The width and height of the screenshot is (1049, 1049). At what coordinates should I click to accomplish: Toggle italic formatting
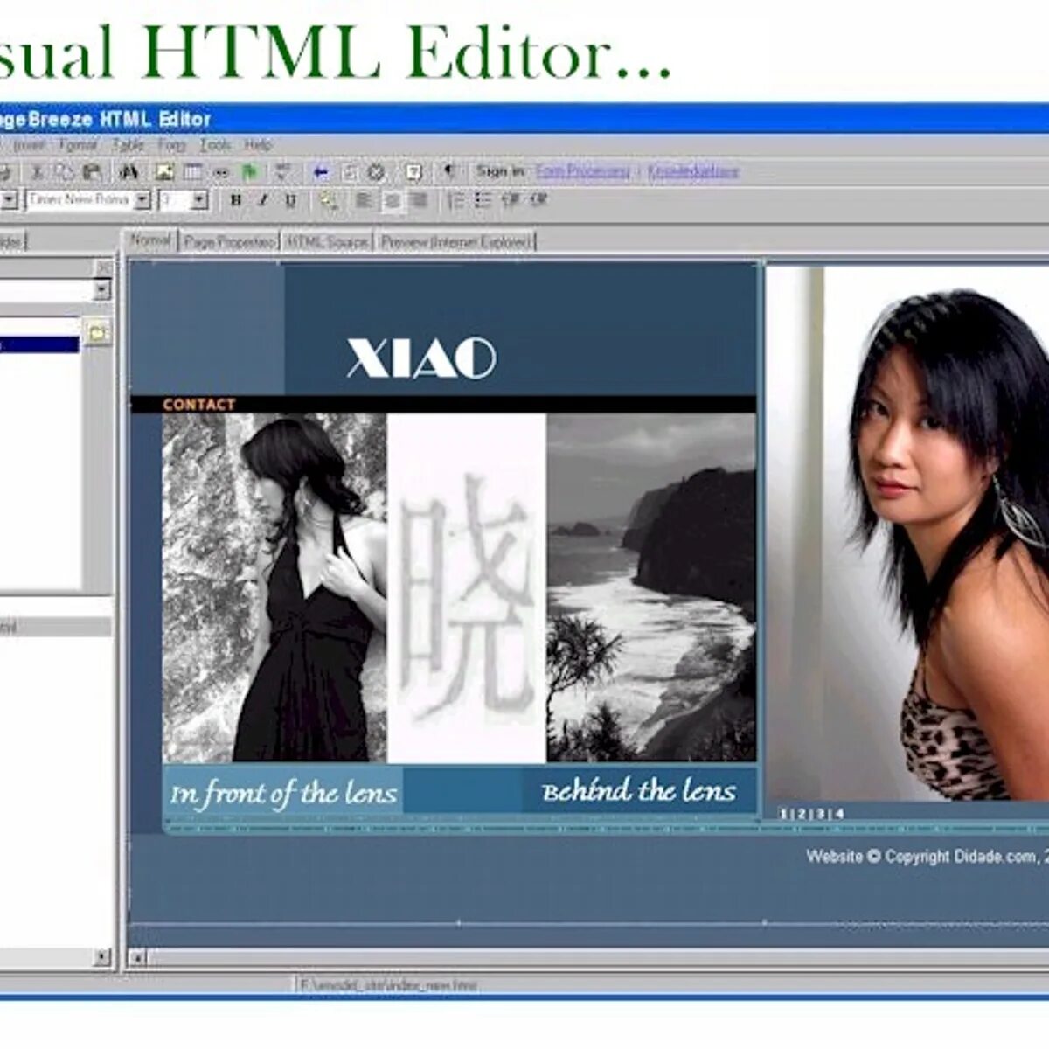tap(262, 200)
